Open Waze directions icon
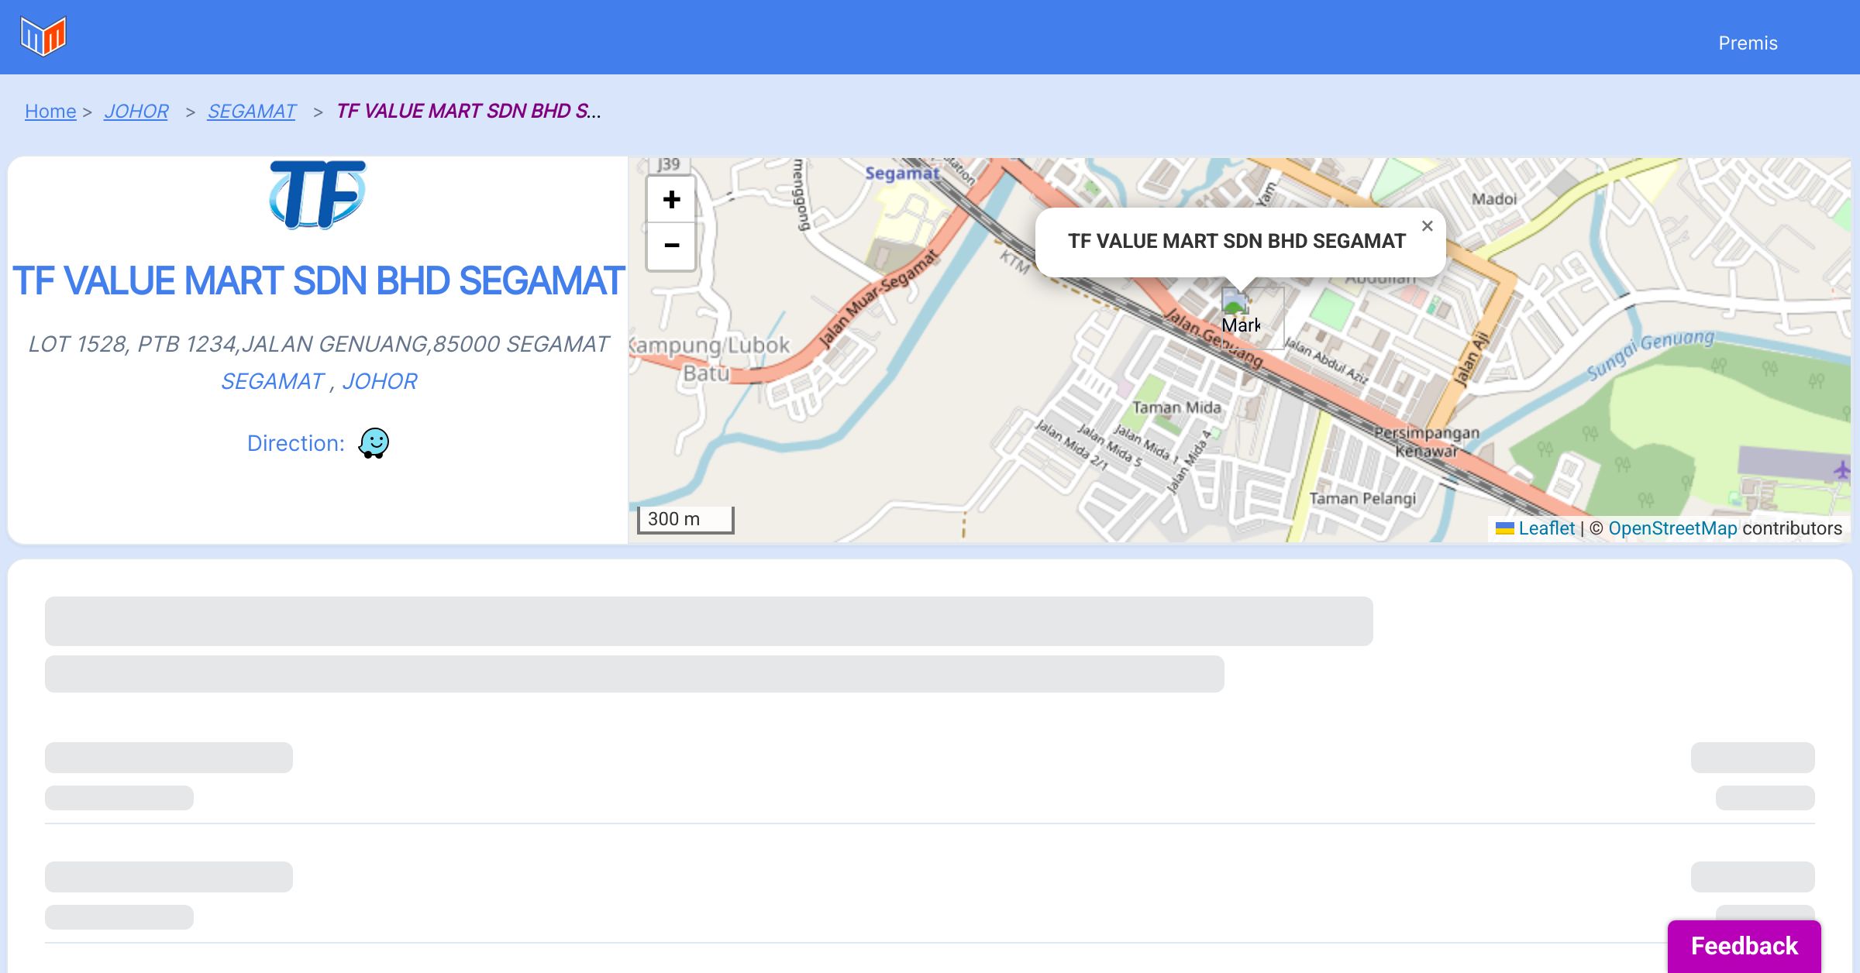 [x=374, y=443]
